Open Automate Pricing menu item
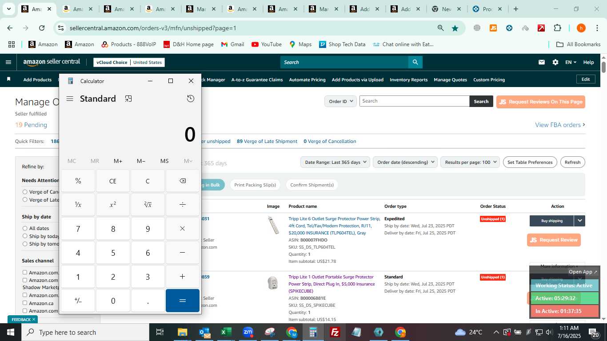 (x=307, y=79)
